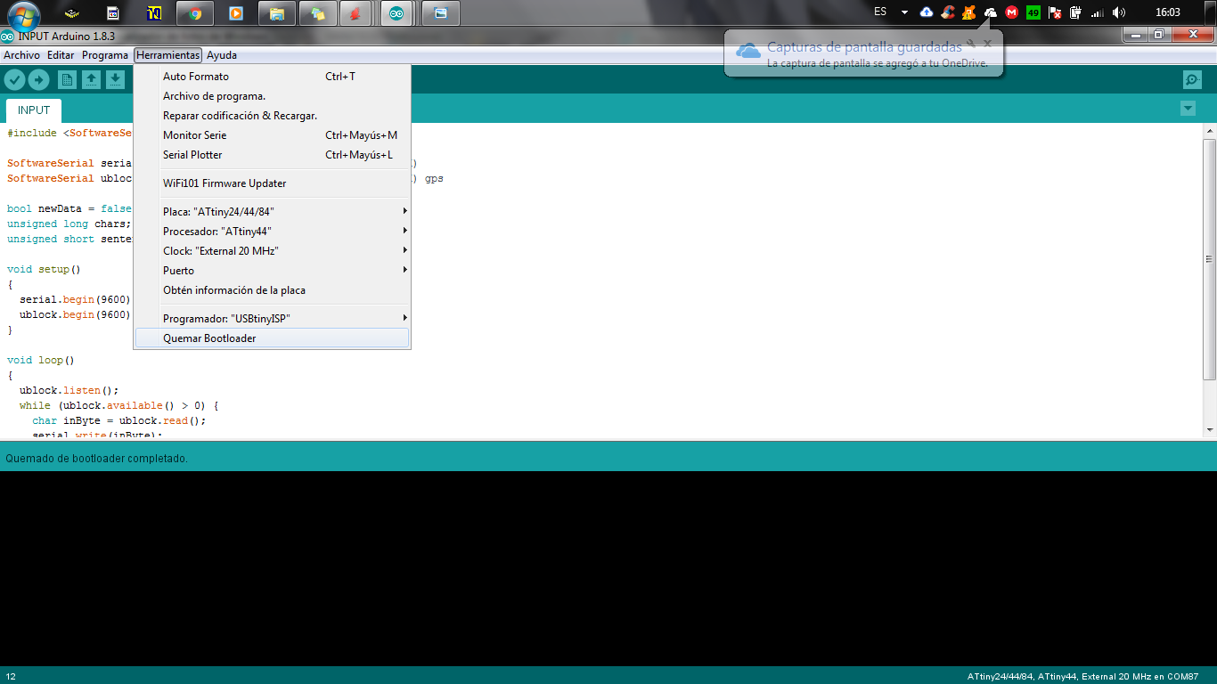Save the sketch with the down-arrow icon
This screenshot has width=1217, height=684.
(x=115, y=80)
